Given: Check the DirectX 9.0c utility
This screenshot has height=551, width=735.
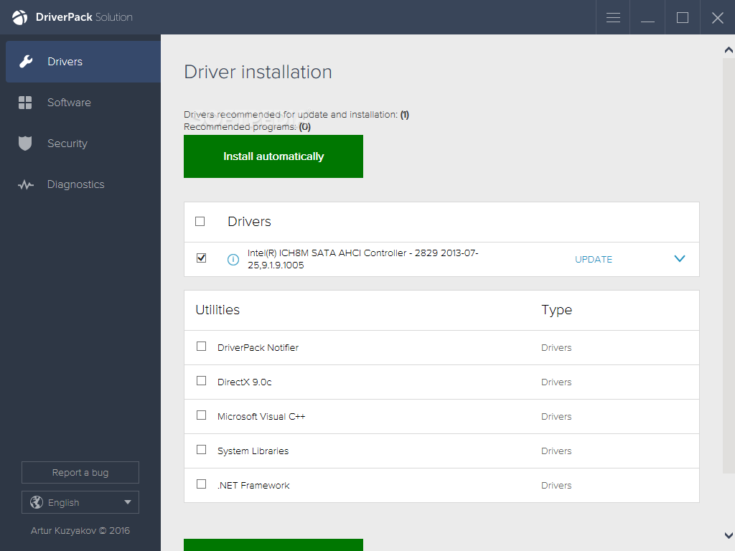Looking at the screenshot, I should [x=201, y=381].
